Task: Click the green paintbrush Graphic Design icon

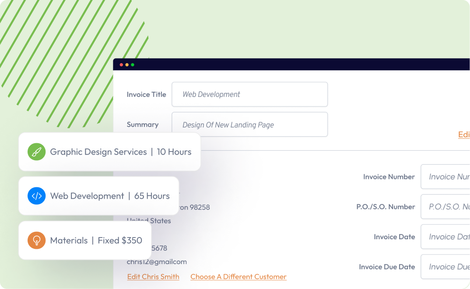Action: 37,151
